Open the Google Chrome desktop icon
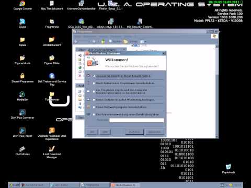The width and height of the screenshot is (251, 188). click(22, 4)
